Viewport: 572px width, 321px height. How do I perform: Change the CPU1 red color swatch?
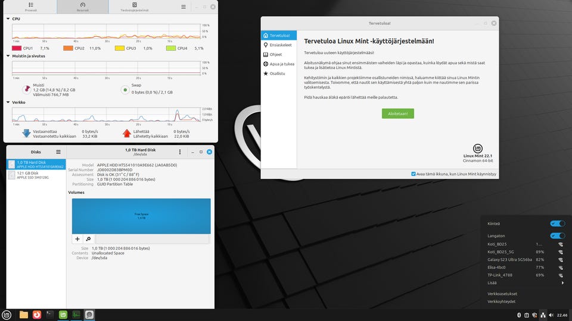[x=17, y=48]
